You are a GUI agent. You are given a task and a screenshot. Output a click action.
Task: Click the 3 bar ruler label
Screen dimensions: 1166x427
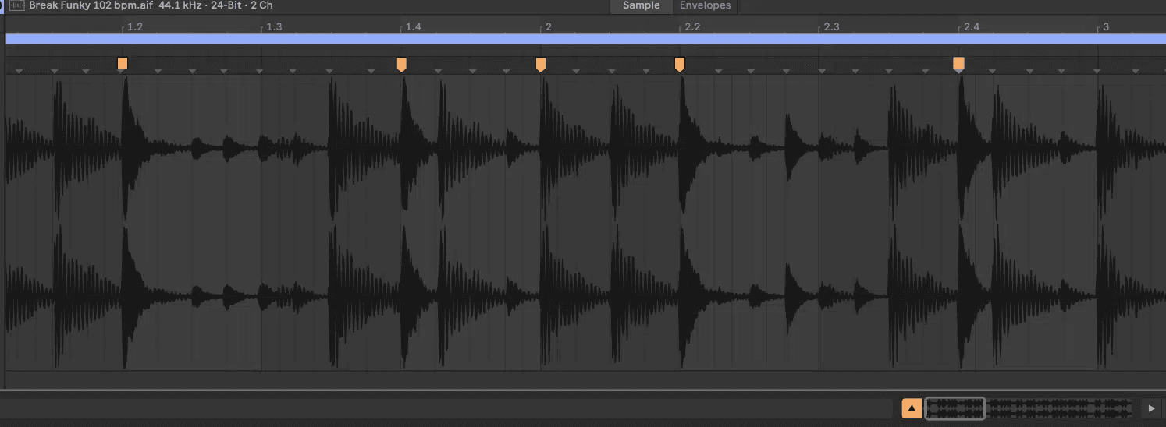(1105, 27)
